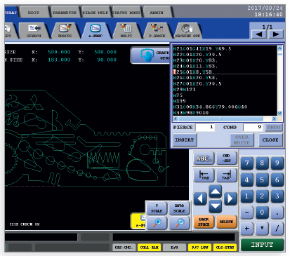Viewport: 290px width, 256px height.
Task: Click the orange DELETE key
Action: click(x=226, y=222)
